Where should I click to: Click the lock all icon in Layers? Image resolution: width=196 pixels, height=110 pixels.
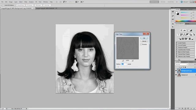(x=185, y=67)
